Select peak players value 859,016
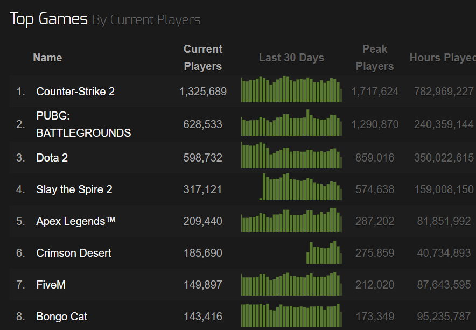Screen dimensions: 476x330 (x=375, y=158)
